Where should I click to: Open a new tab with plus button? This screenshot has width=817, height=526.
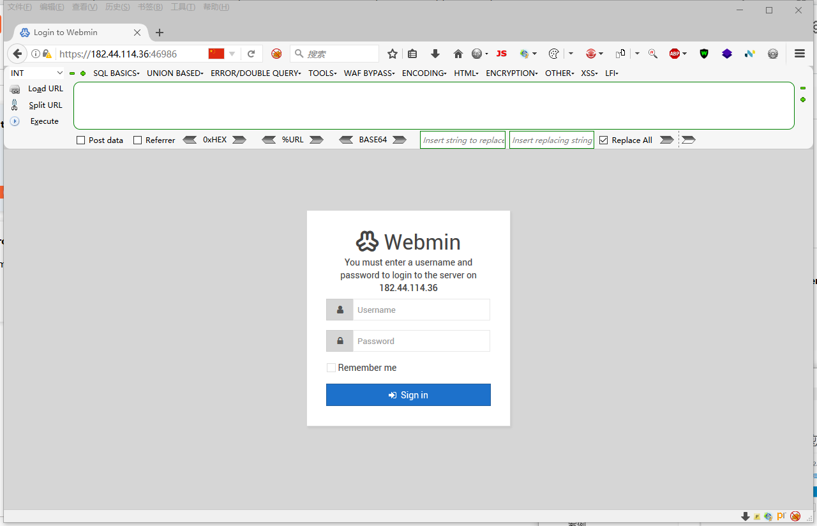point(160,33)
